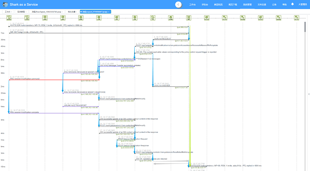Open the 帮助 help menu in header
Image resolution: width=310 pixels, height=171 pixels.
(x=284, y=4)
